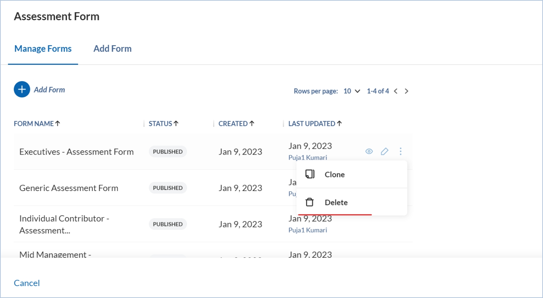Click Puja1 Kumari under Individual Contributor row
Viewport: 543px width, 298px height.
point(308,230)
